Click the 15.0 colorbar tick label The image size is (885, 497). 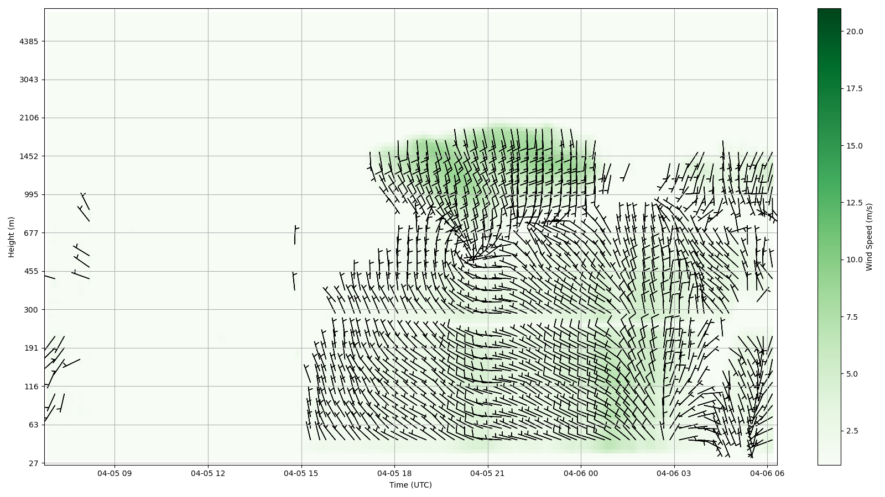point(855,146)
